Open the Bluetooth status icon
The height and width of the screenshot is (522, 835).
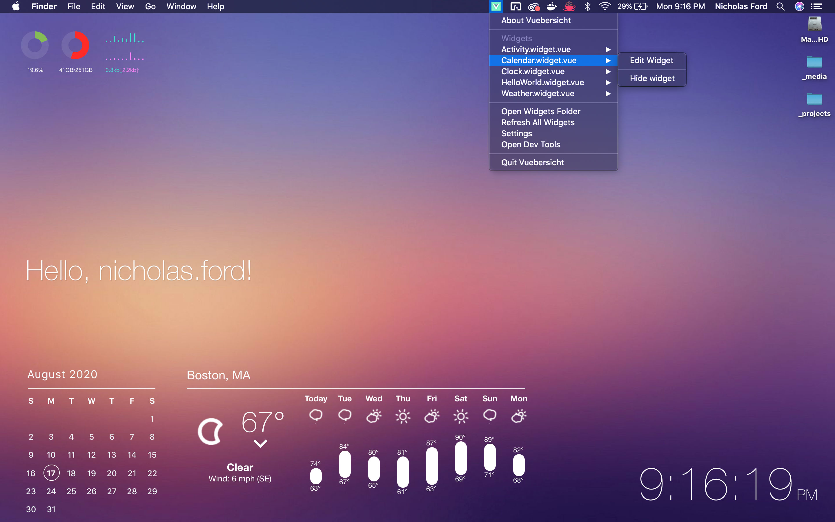(x=588, y=7)
